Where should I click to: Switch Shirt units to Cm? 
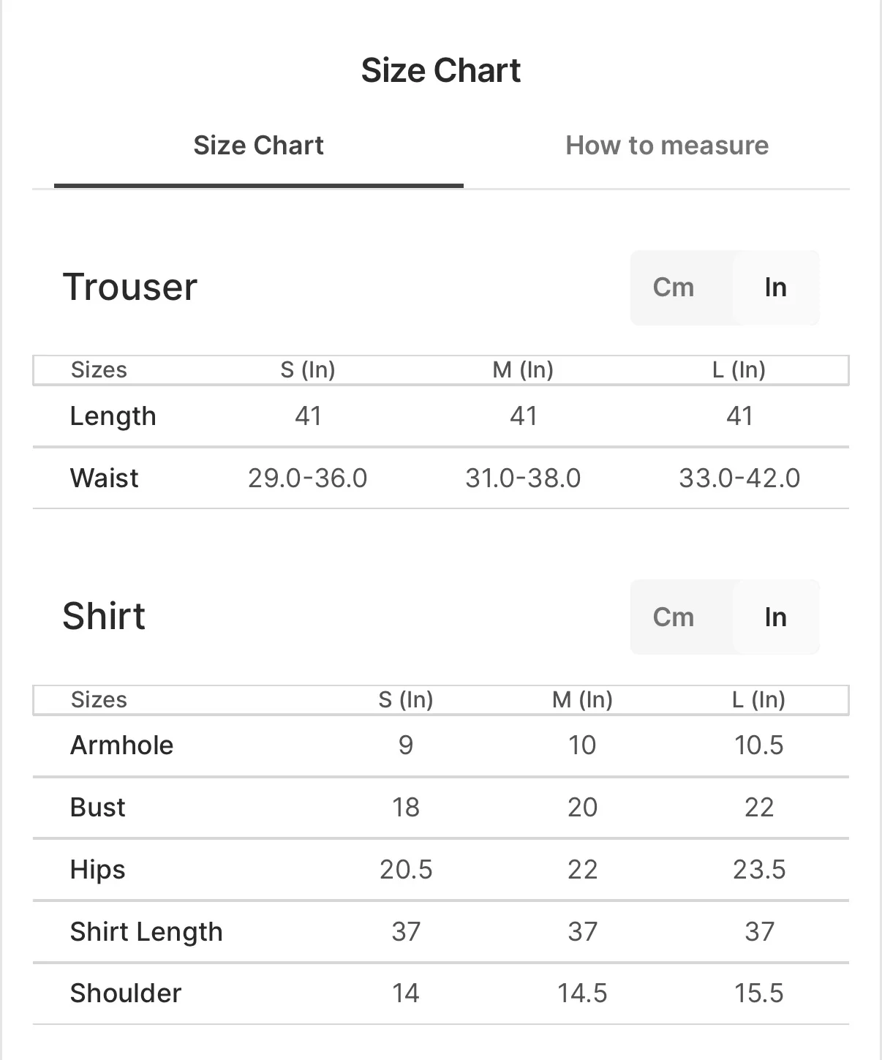click(673, 617)
